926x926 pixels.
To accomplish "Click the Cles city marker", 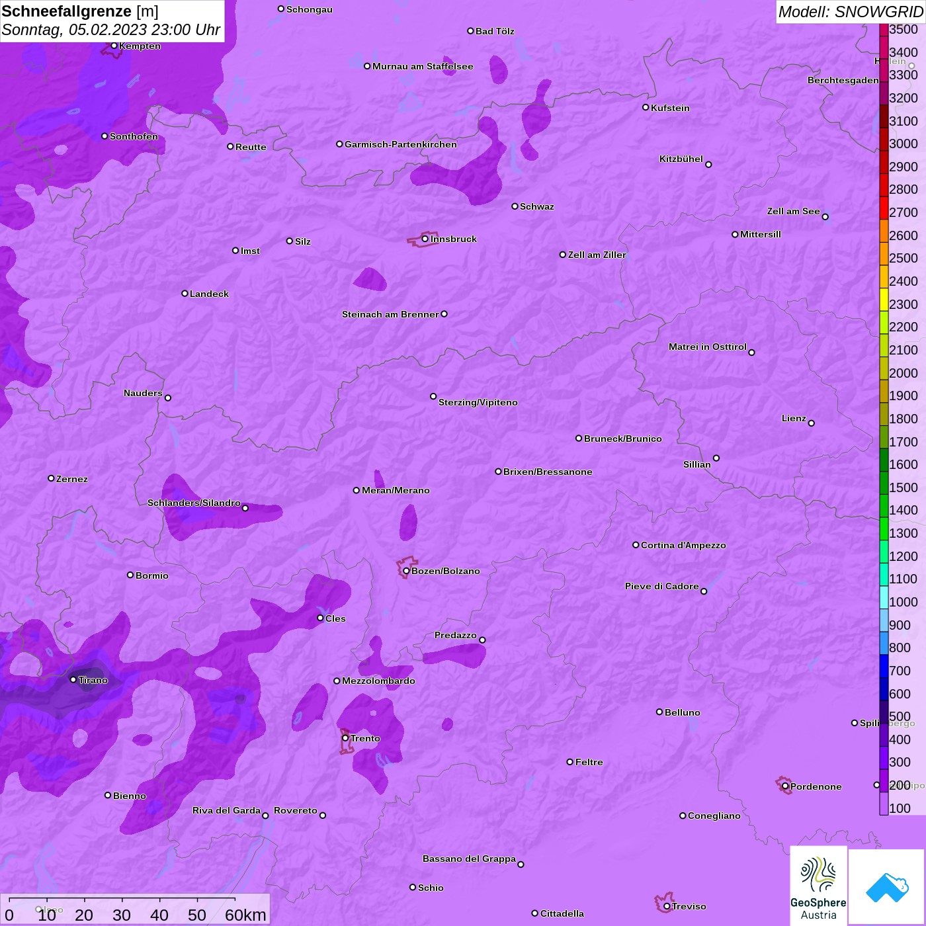I will click(320, 618).
